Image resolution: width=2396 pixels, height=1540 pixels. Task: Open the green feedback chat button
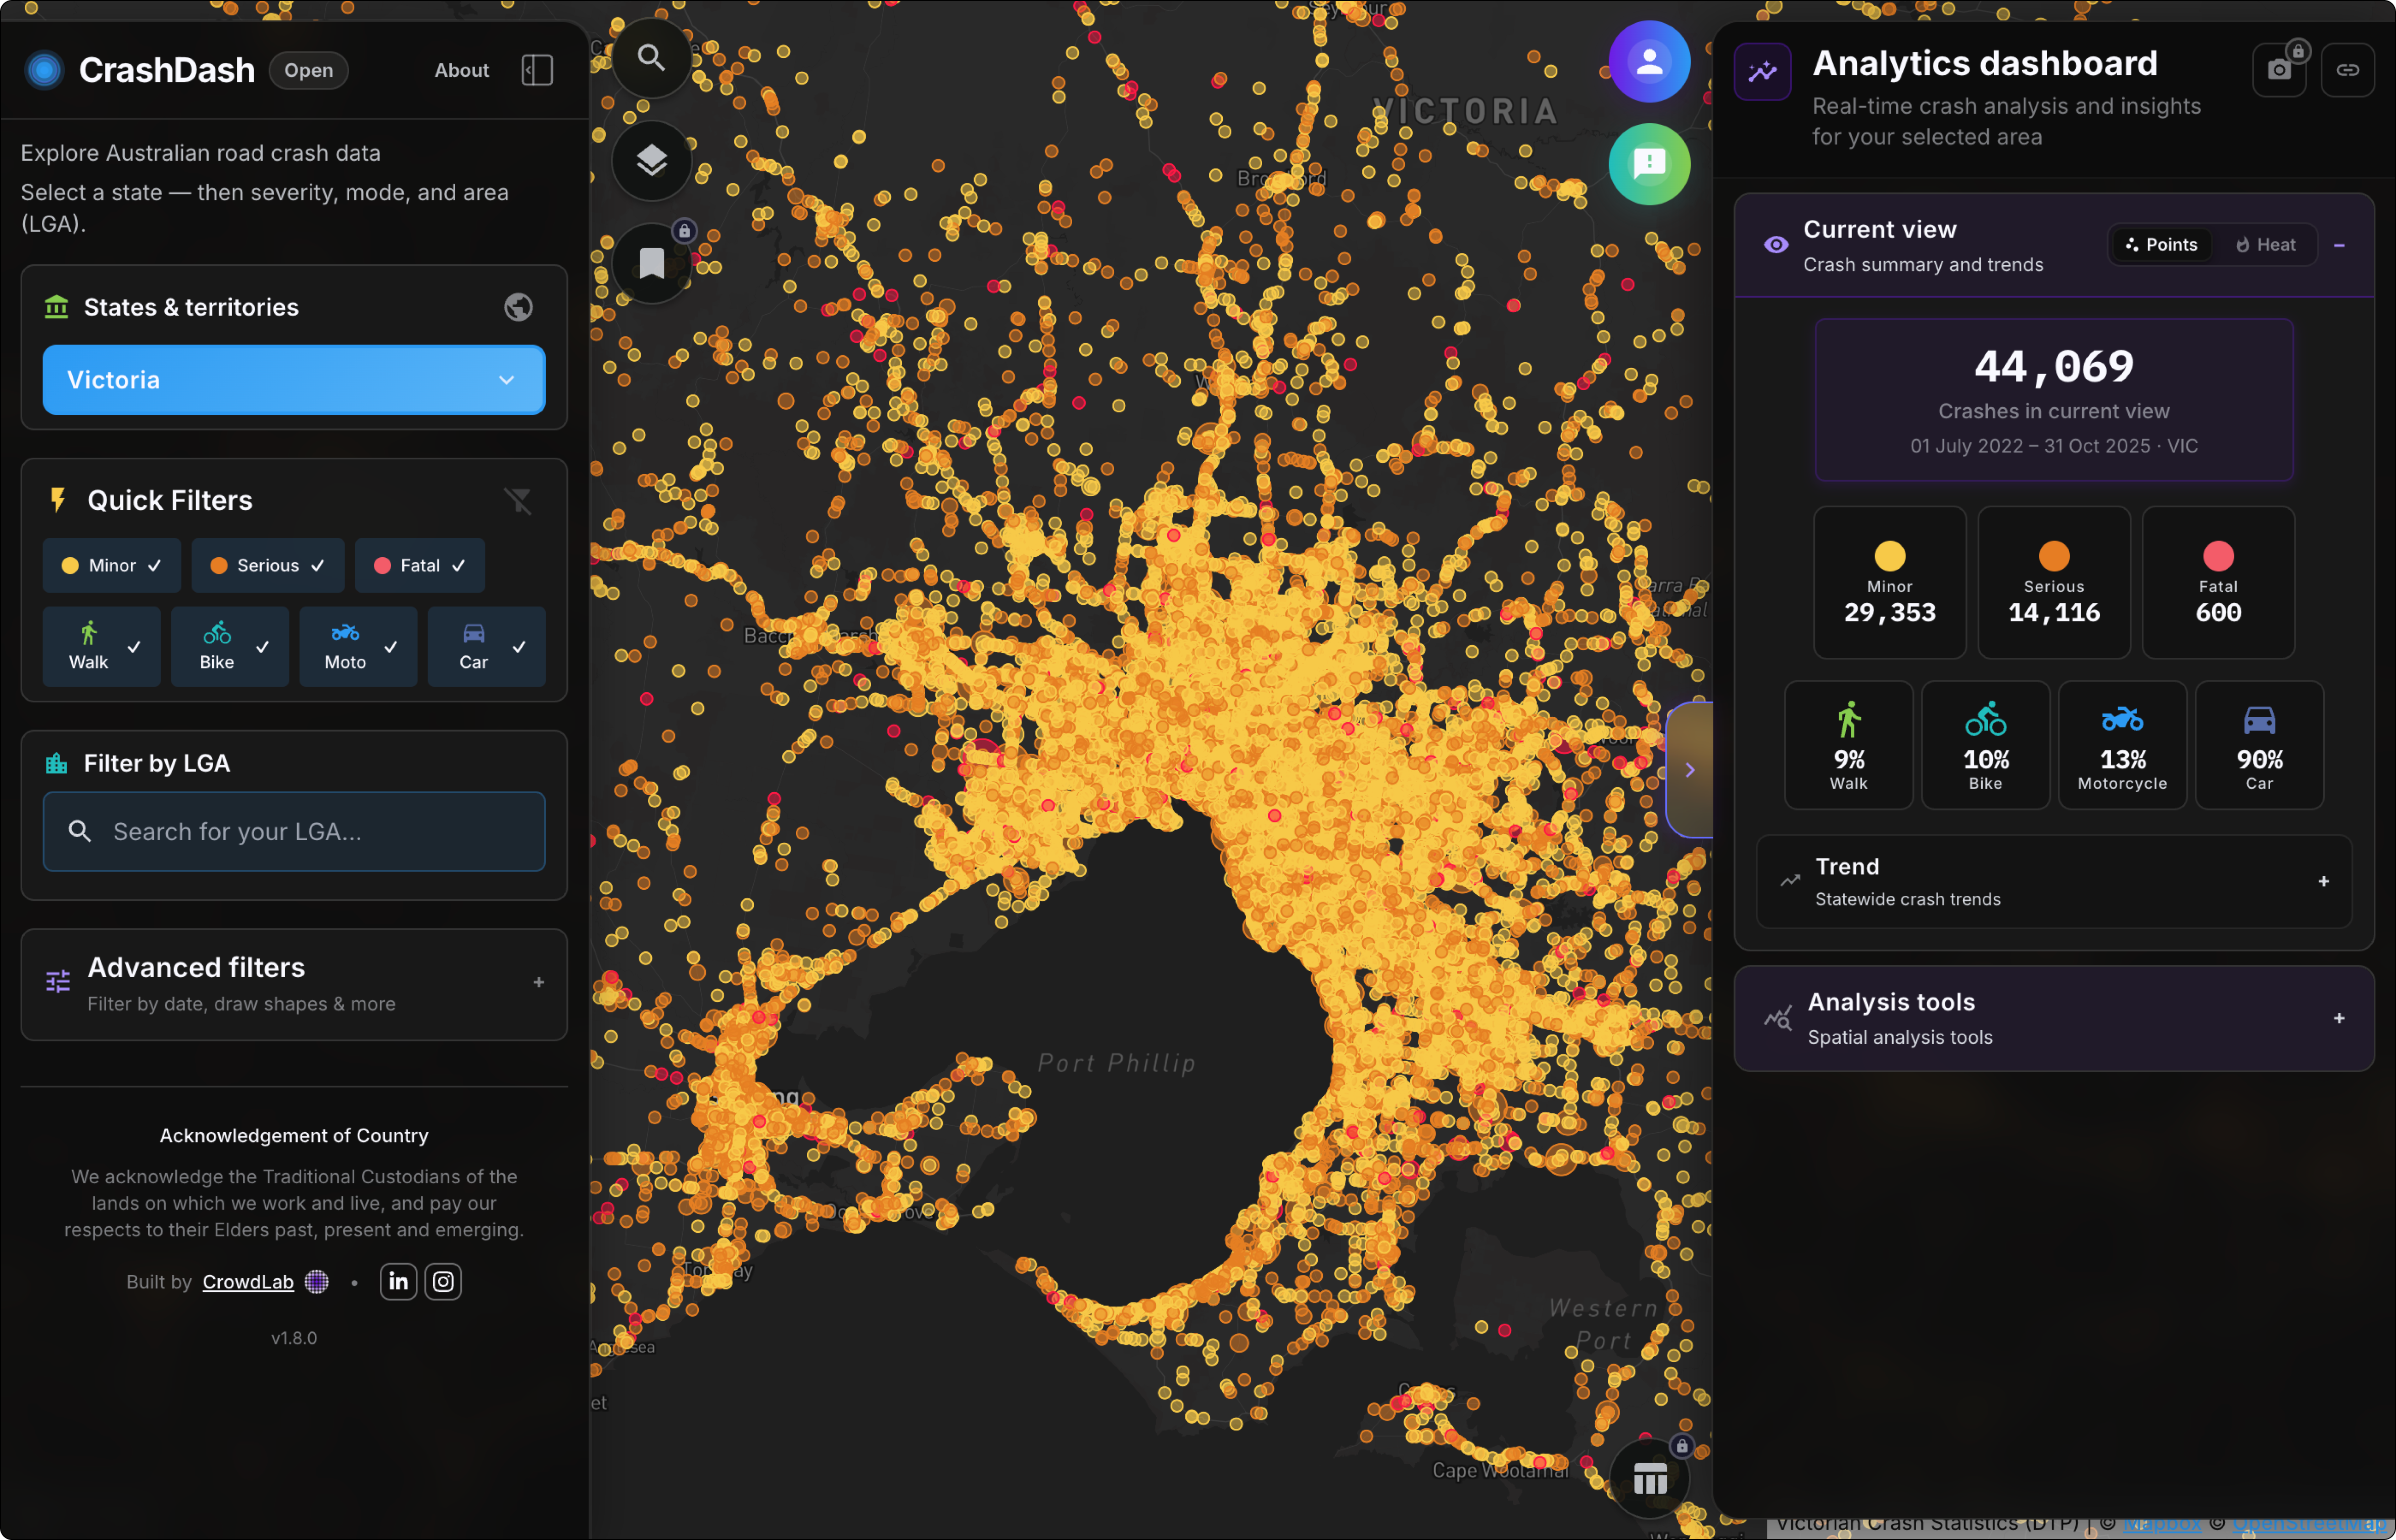1649,164
